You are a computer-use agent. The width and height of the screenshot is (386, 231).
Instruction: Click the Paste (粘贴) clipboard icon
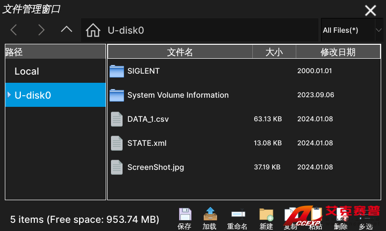point(316,215)
